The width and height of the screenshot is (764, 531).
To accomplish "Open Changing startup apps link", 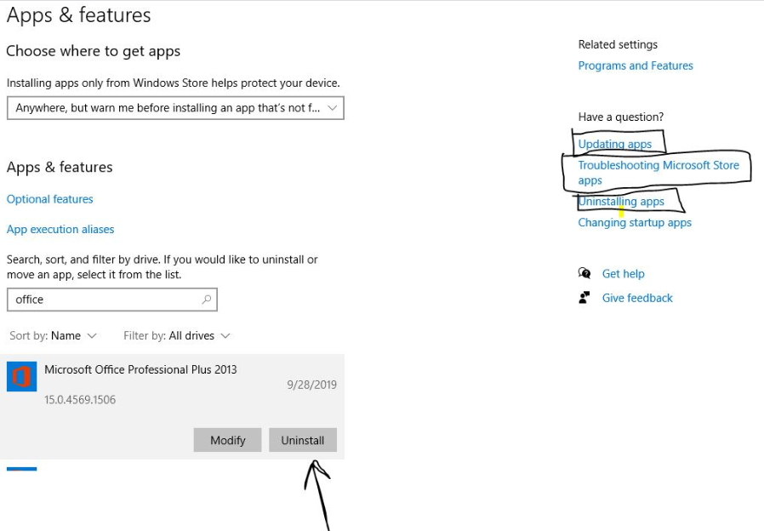I will [x=635, y=223].
